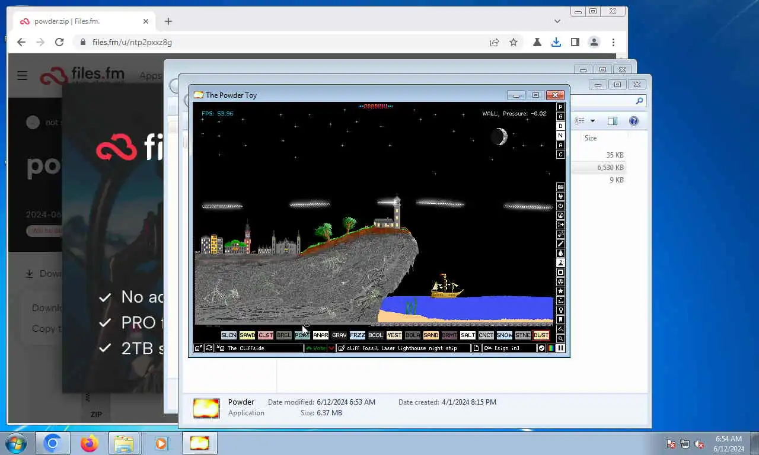Select the SAWD element
The image size is (759, 455).
(x=247, y=335)
